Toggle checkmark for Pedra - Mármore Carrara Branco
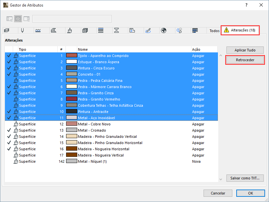The height and width of the screenshot is (202, 269). pyautogui.click(x=9, y=87)
